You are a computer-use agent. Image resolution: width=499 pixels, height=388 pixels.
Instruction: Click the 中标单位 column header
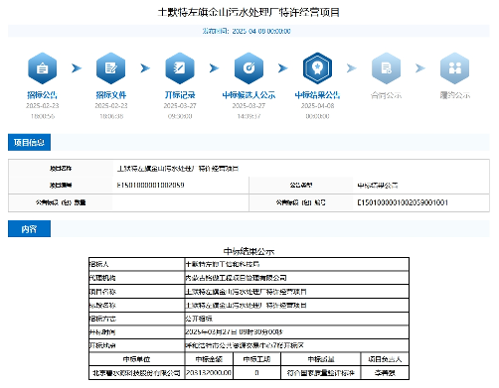(136, 359)
